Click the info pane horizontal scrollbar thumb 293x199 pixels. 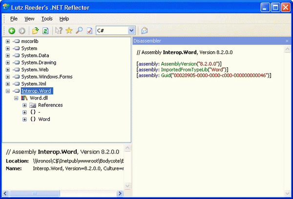click(x=35, y=194)
